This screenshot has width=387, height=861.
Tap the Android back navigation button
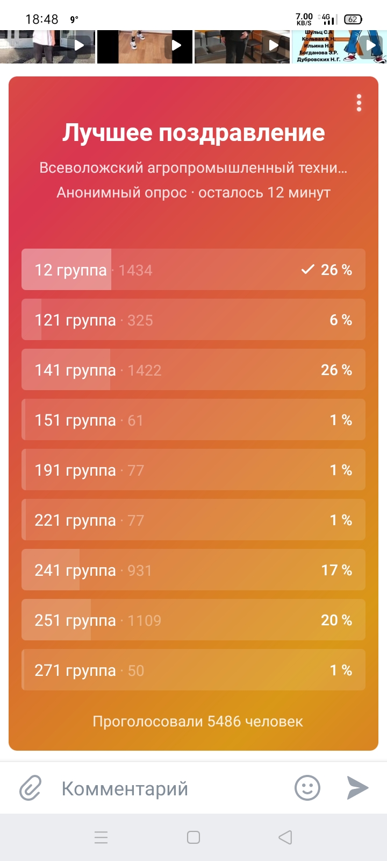coord(285,837)
